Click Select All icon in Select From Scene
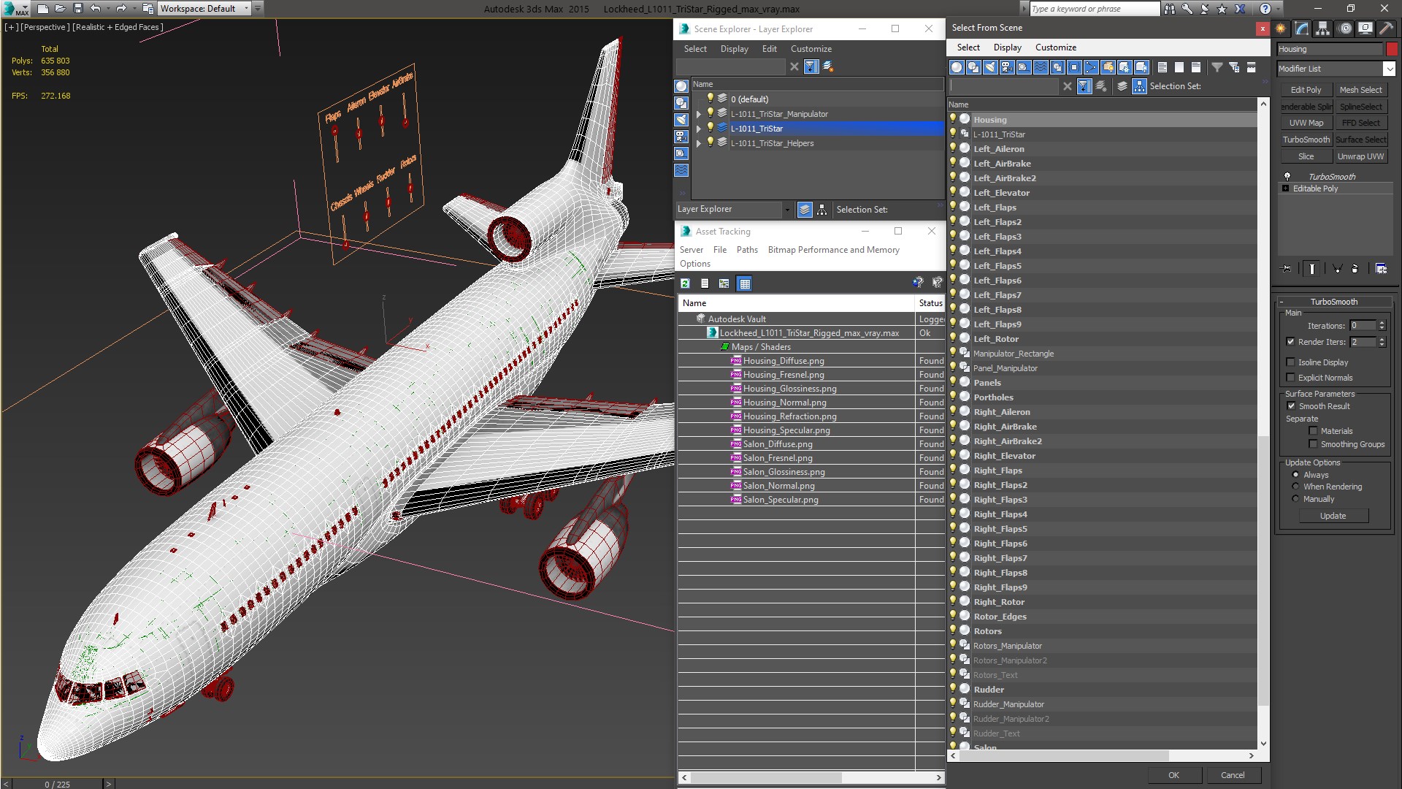 coord(1162,67)
